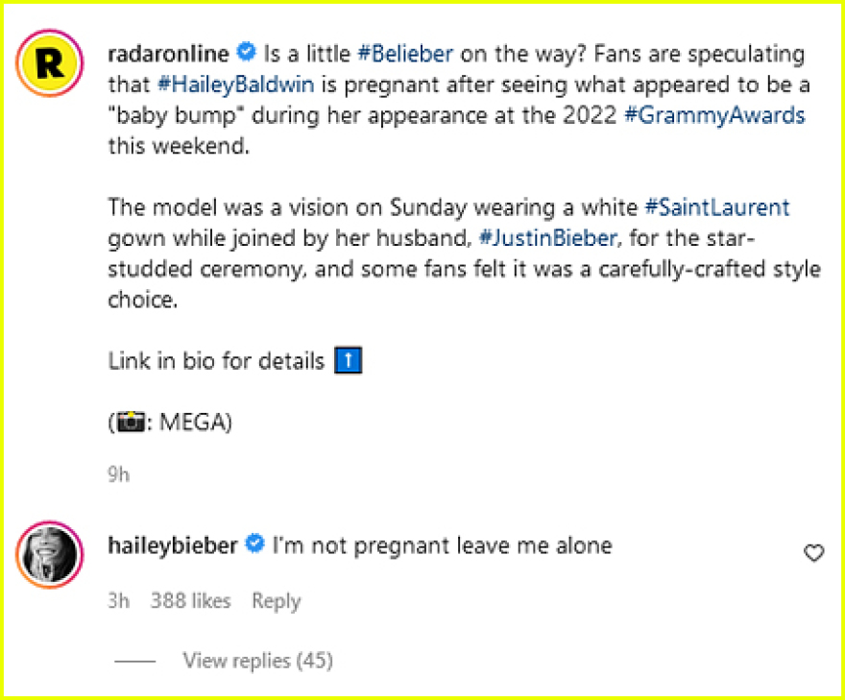Like the haileybieber comment with heart icon
This screenshot has width=845, height=700.
pos(813,553)
